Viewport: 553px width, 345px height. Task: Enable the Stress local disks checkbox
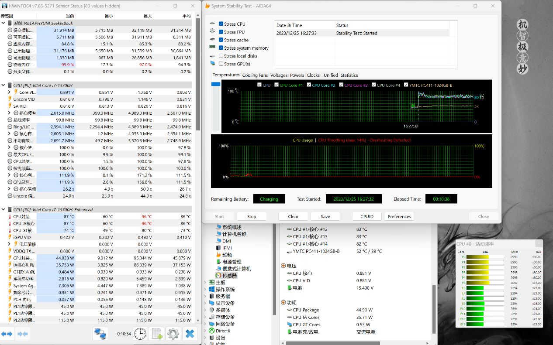221,56
